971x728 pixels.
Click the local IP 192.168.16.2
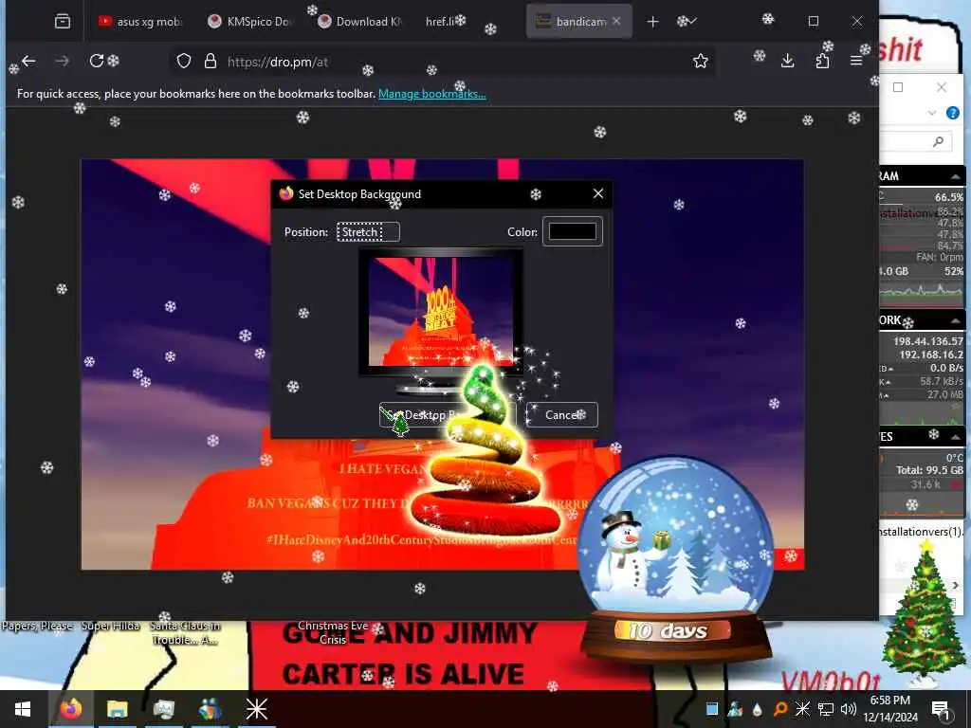(x=931, y=355)
